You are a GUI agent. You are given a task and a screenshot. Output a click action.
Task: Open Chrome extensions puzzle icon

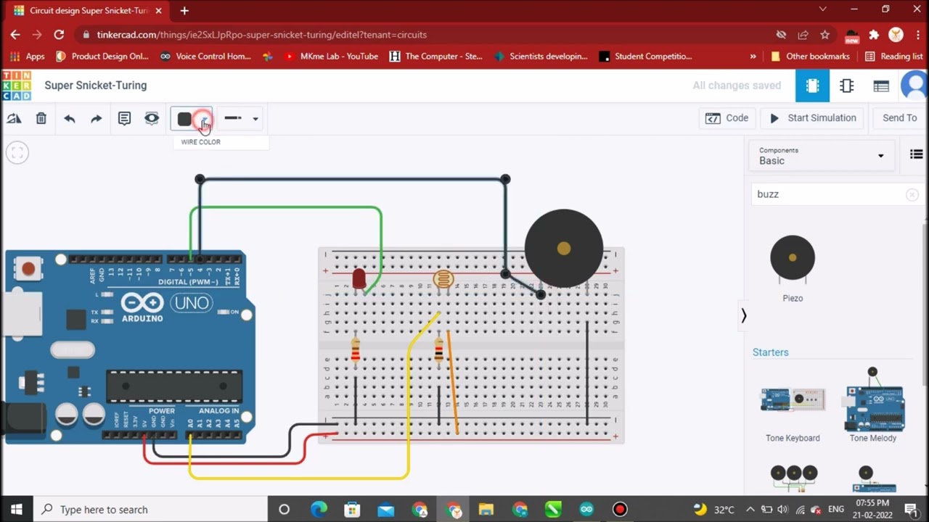874,35
